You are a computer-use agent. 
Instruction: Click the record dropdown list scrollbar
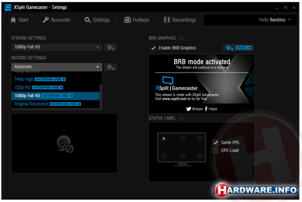point(101,96)
